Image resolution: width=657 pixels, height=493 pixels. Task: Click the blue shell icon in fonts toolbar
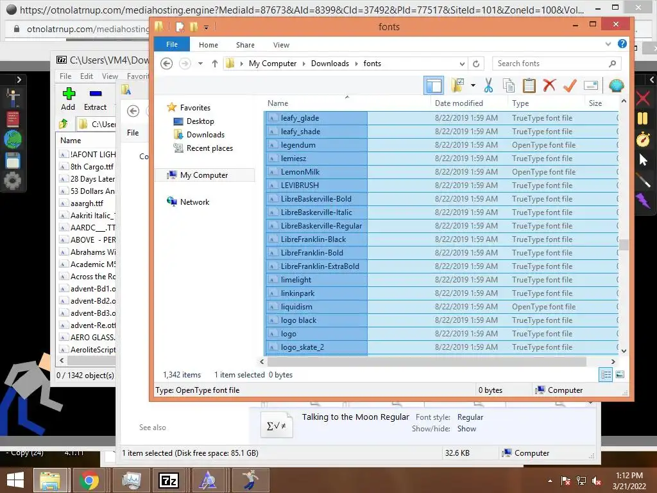coord(616,85)
